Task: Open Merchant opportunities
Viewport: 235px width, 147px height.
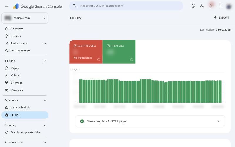Action: pyautogui.click(x=25, y=132)
